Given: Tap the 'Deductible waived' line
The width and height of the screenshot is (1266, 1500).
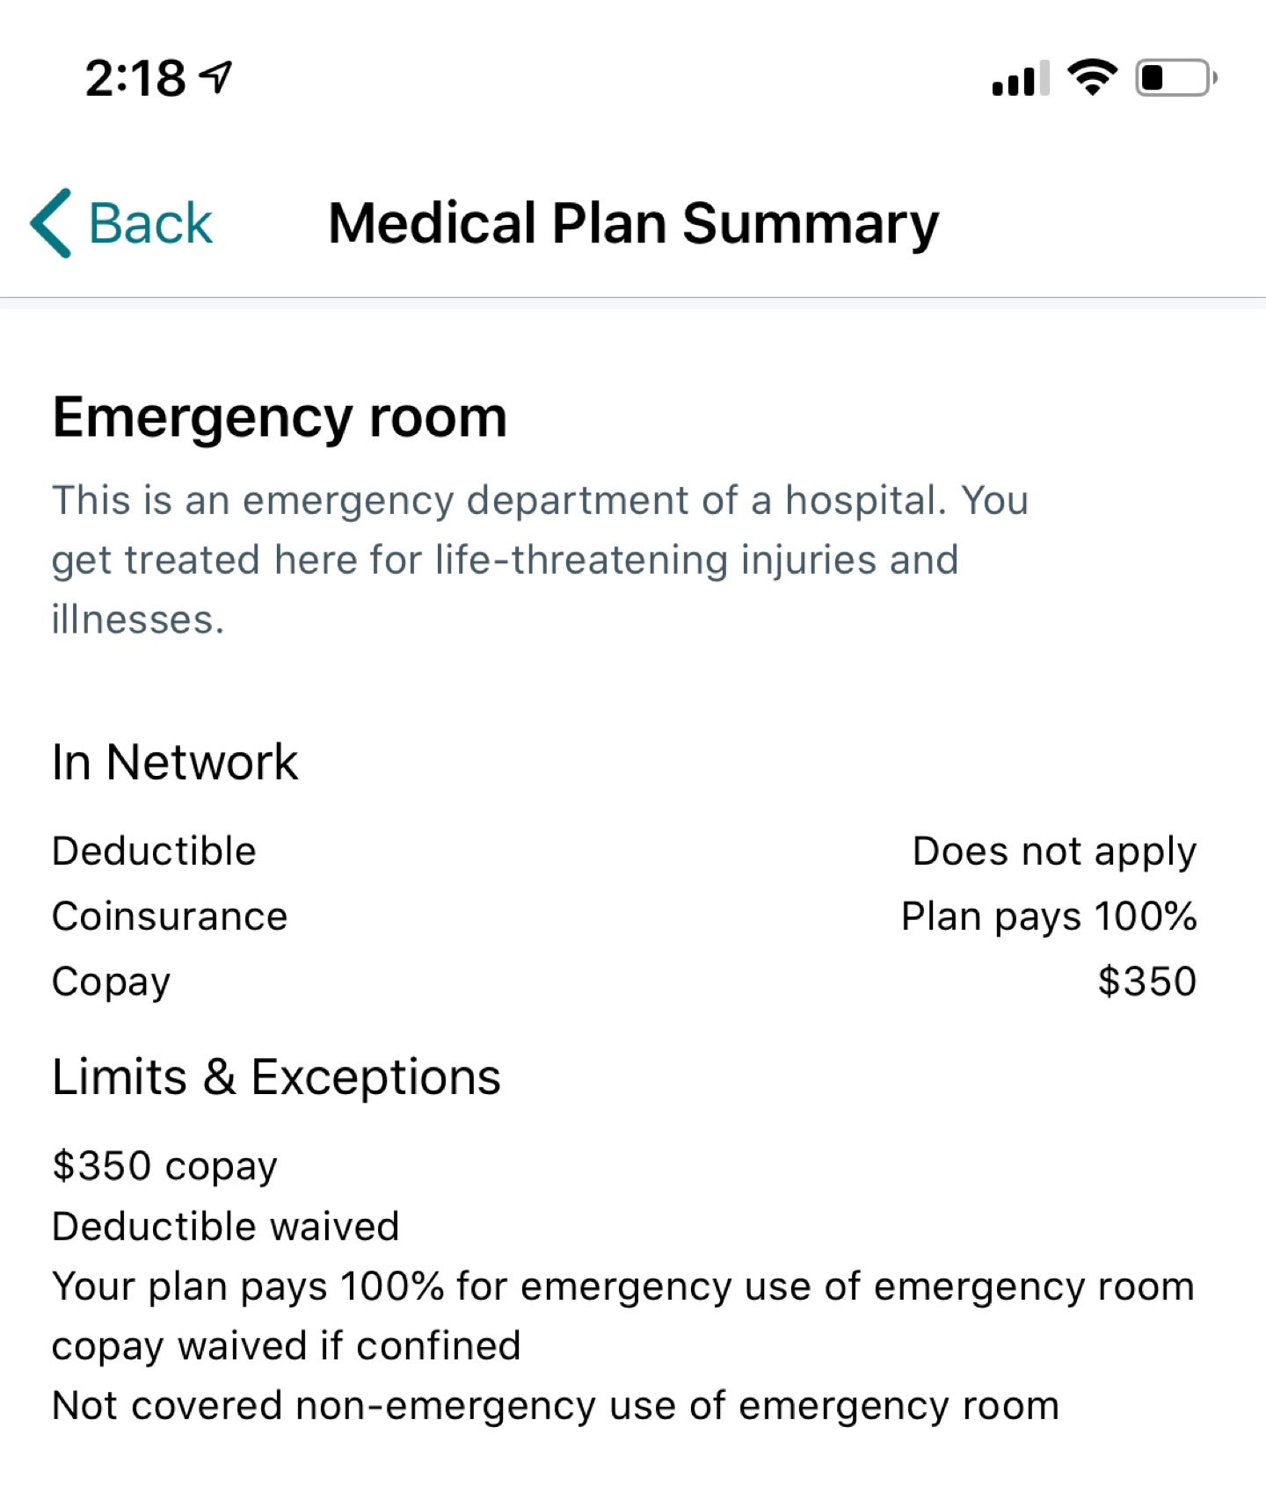Looking at the screenshot, I should click(226, 1227).
